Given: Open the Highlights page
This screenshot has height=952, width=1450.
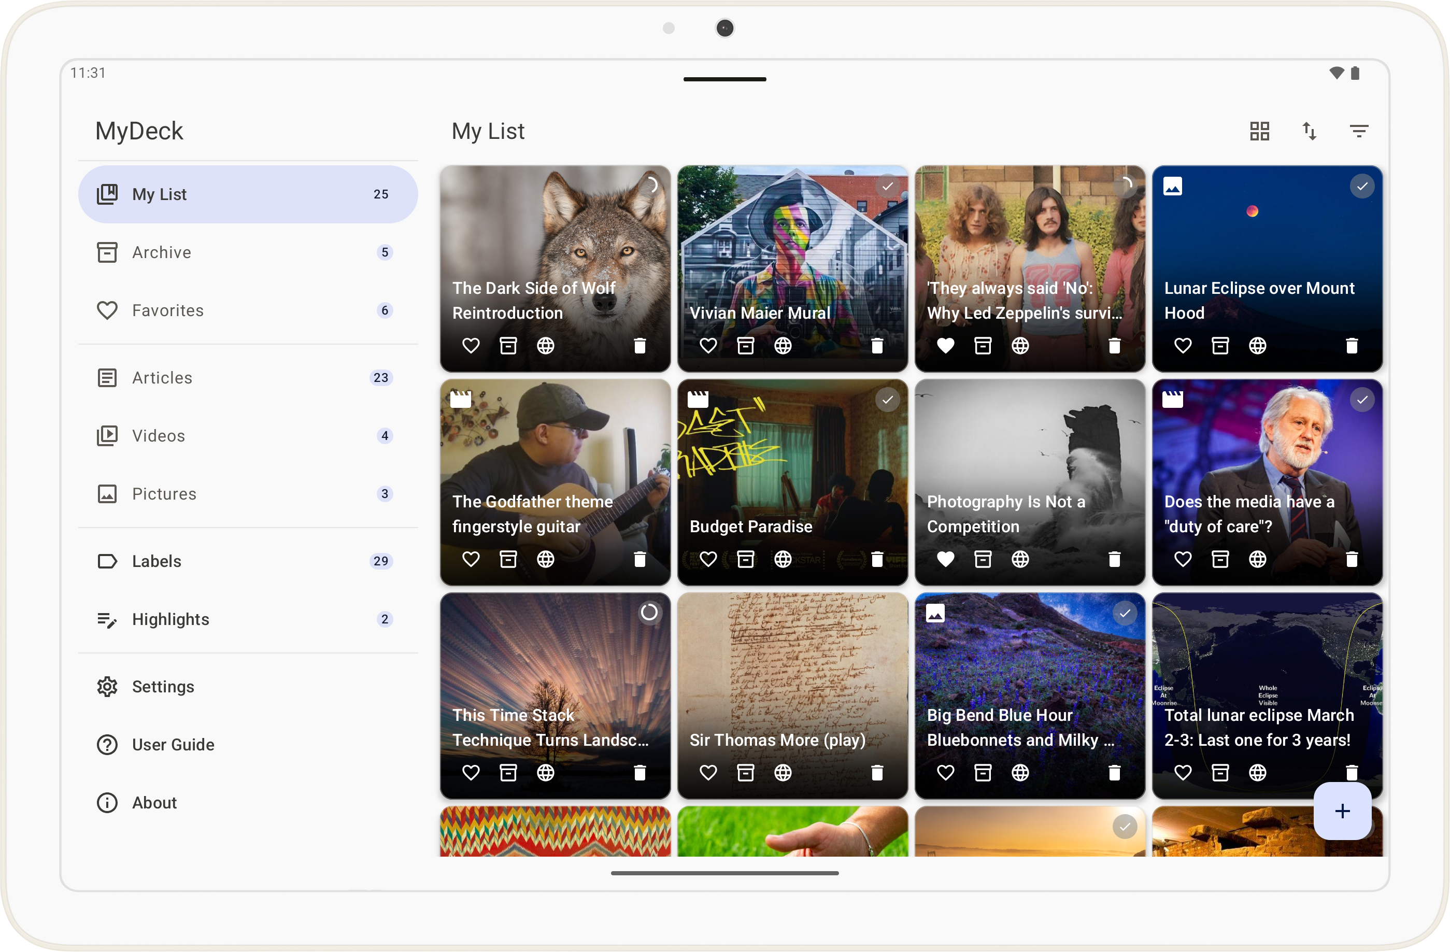Looking at the screenshot, I should click(248, 619).
